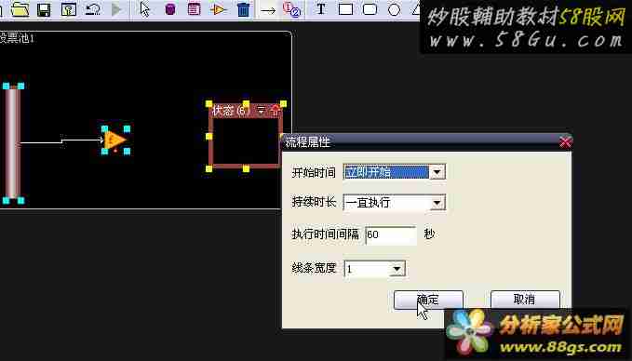Insert the orange trigger arrow node
Image resolution: width=632 pixels, height=361 pixels.
[x=219, y=9]
